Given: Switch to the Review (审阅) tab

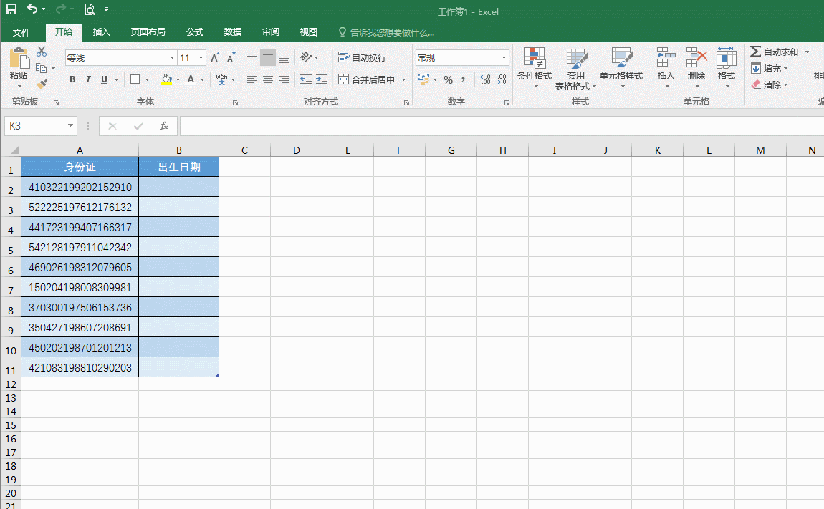Looking at the screenshot, I should [271, 32].
